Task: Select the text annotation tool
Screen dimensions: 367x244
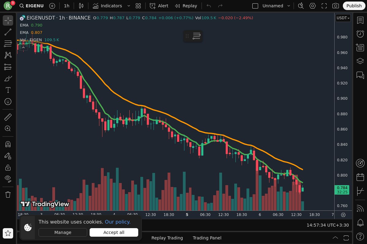Action: [x=8, y=90]
